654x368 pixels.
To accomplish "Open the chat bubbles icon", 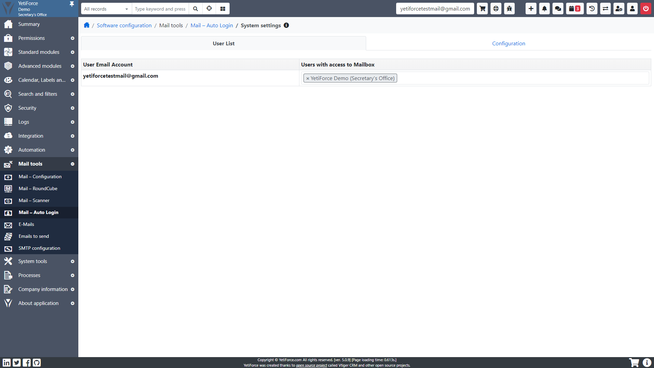I will click(558, 9).
